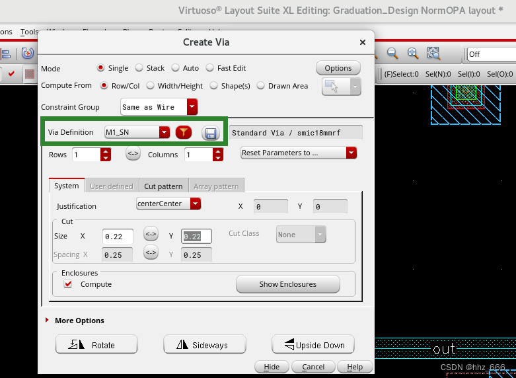Swap Rows and Columns with arrow button
Screen dimensions: 516x378
click(x=133, y=154)
